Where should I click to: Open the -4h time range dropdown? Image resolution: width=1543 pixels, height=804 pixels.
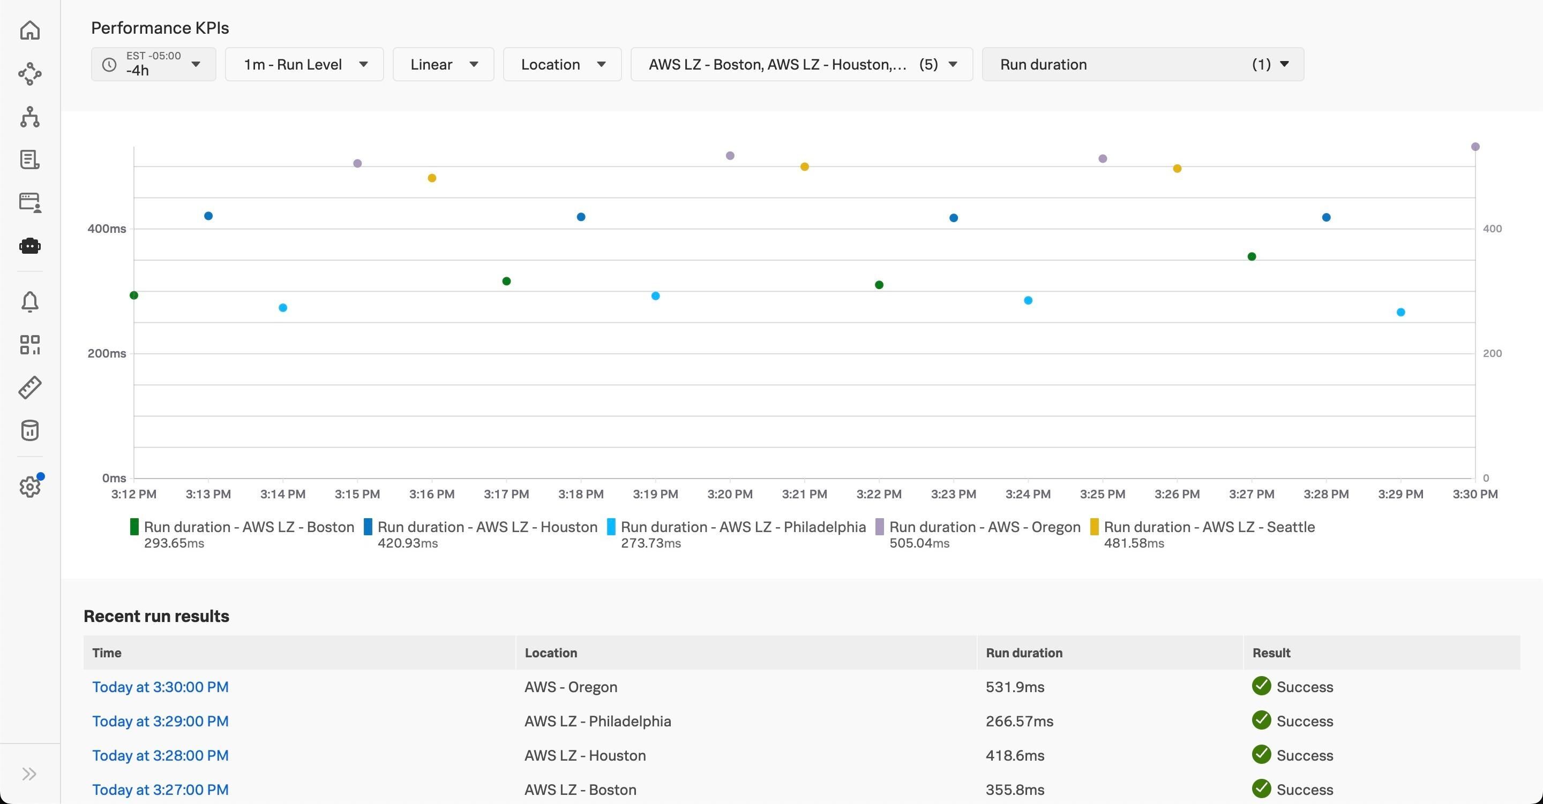coord(153,64)
